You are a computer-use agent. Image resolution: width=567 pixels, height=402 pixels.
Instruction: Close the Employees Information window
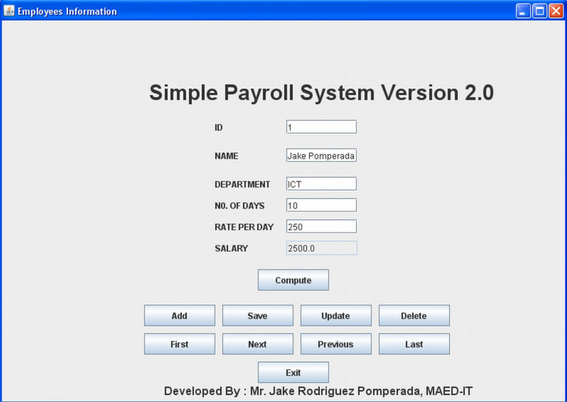coord(556,11)
